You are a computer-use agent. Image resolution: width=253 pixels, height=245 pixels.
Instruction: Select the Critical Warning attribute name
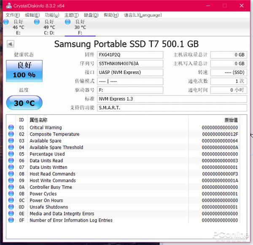pos(46,128)
